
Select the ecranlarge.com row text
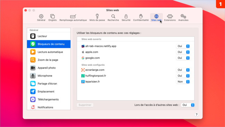95,70
